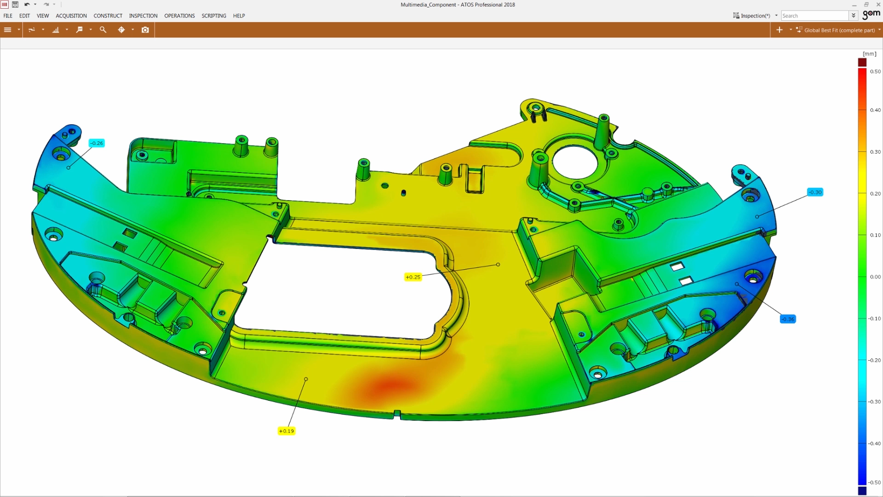
Task: Click the hamburger menu icon in orange toolbar
Action: coord(8,30)
